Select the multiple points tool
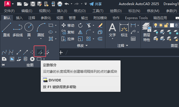This screenshot has width=179, height=107. pos(32,52)
